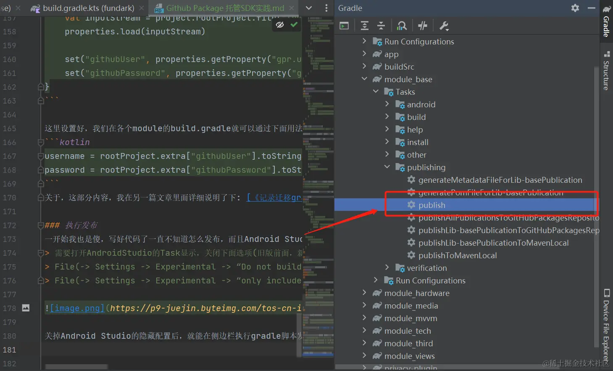
Task: Close the Github Package markdown tab
Action: (291, 8)
